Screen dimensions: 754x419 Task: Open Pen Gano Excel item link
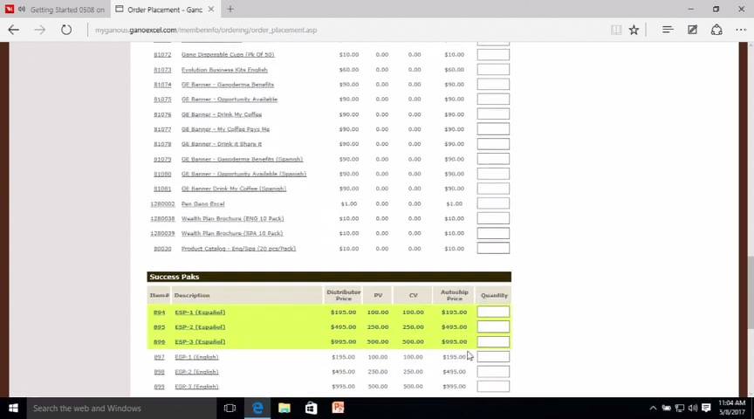point(203,204)
